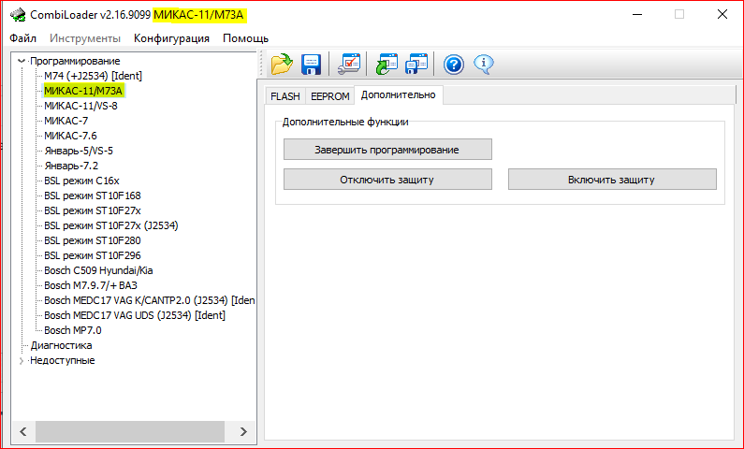Expand the Недоступные tree node

click(22, 360)
